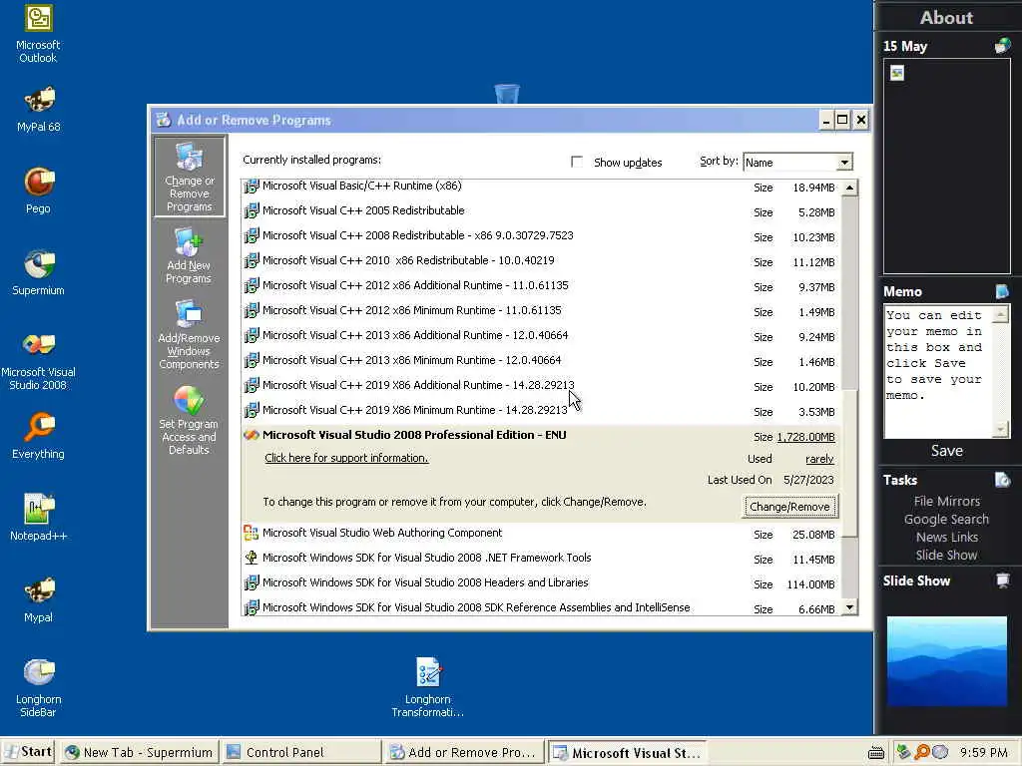Click the 1,728.00MB size link
This screenshot has width=1022, height=766.
(x=805, y=437)
